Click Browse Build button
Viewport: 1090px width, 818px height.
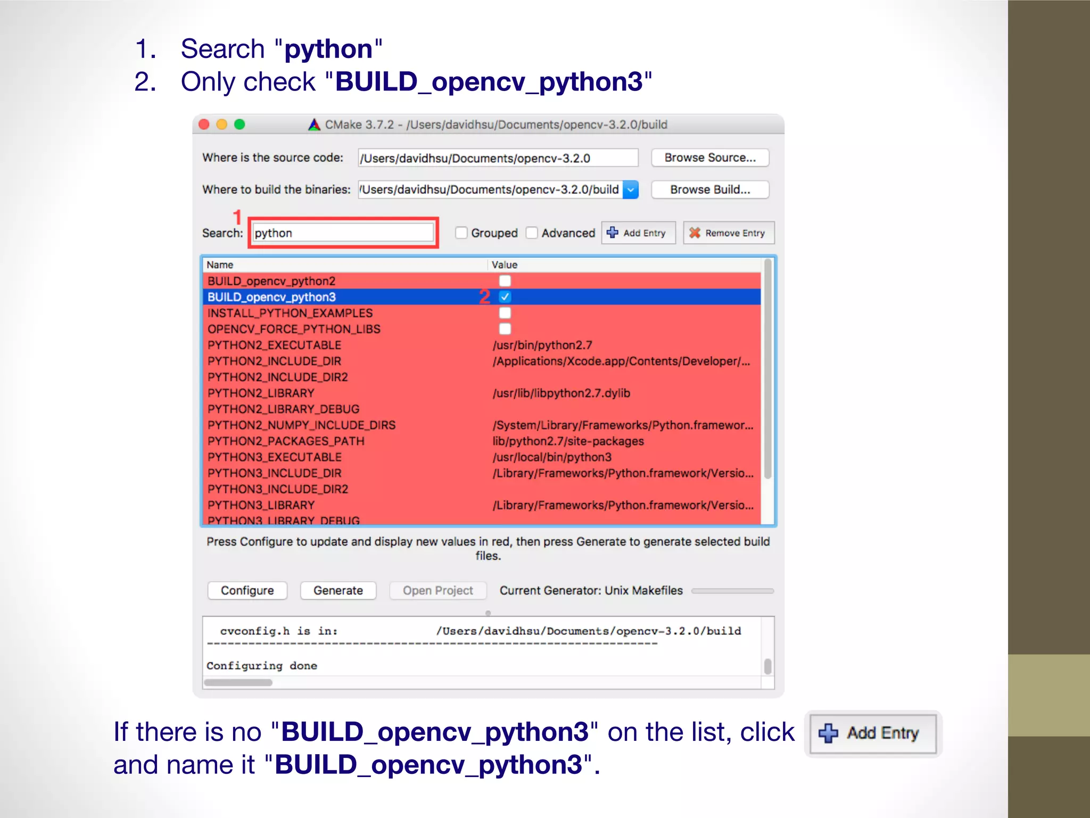(x=710, y=189)
